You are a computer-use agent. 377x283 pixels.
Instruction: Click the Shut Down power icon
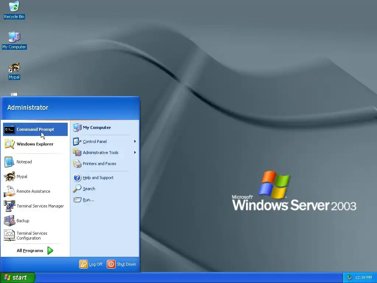(111, 264)
